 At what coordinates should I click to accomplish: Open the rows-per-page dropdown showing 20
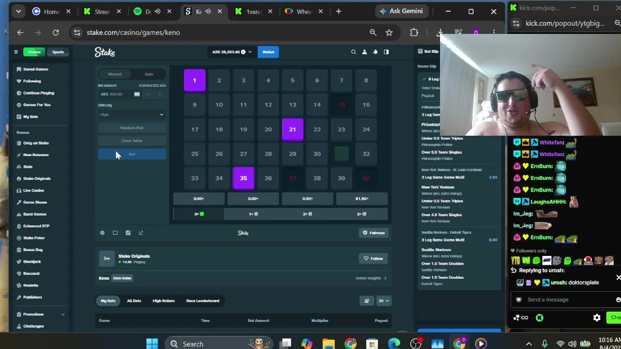pos(383,301)
